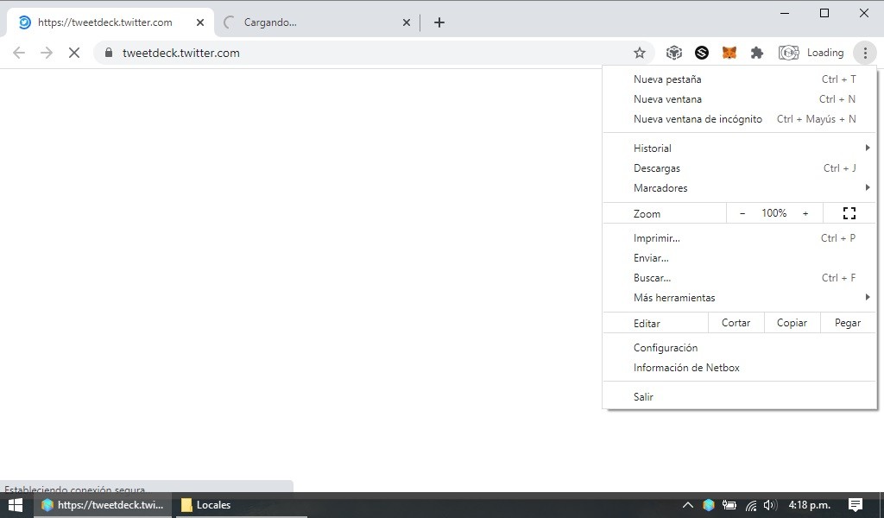Select Salir to exit browser
The height and width of the screenshot is (518, 884).
[x=740, y=397]
